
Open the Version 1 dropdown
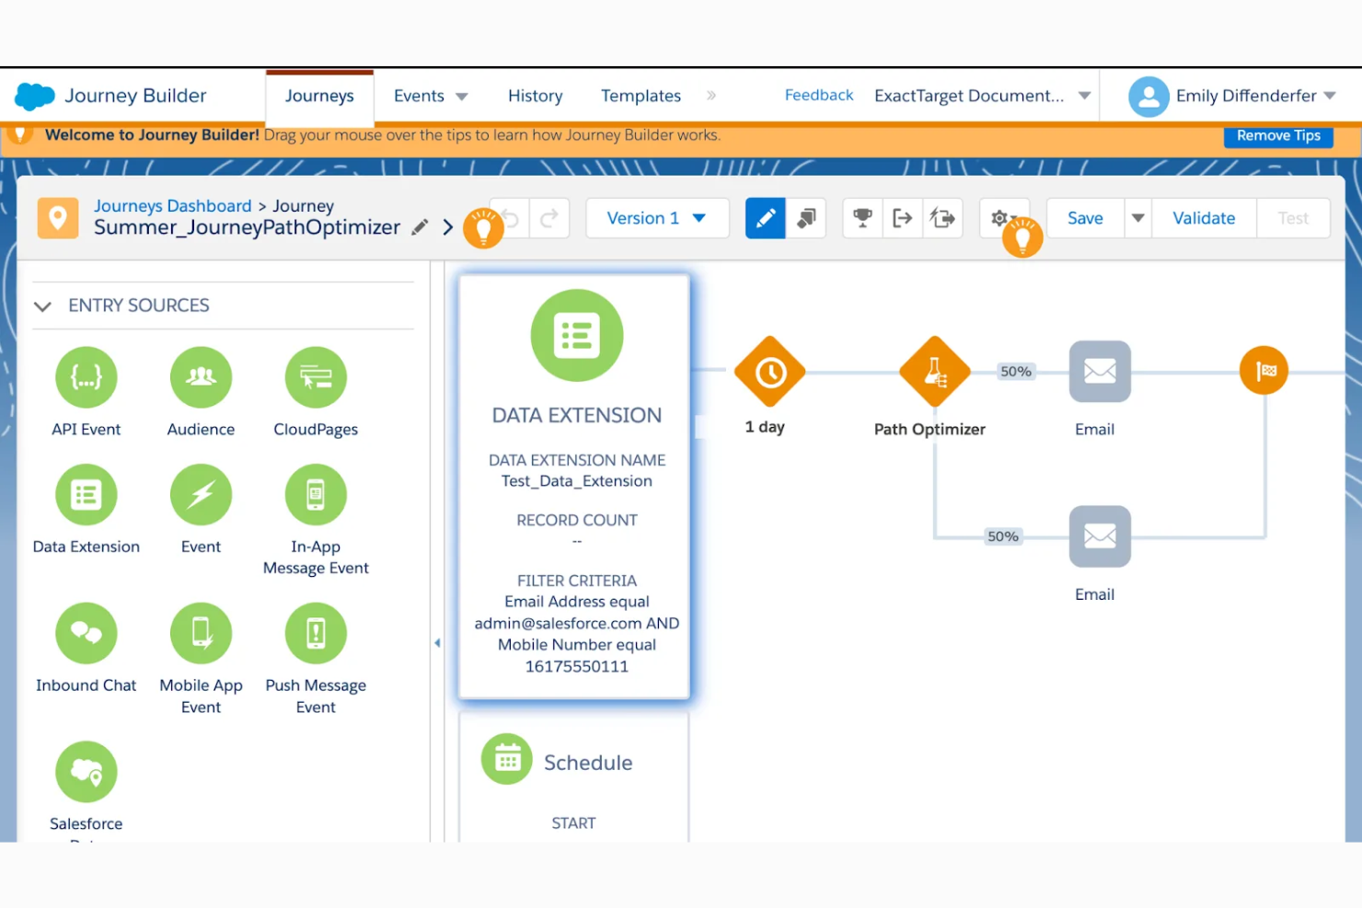[x=657, y=219]
